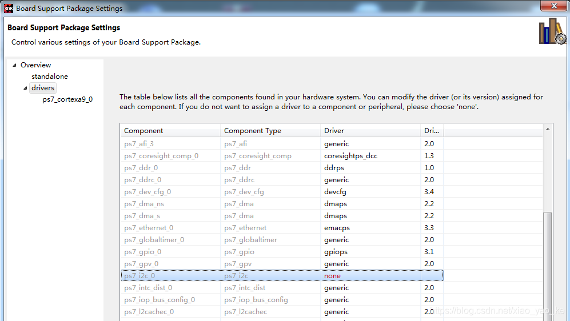This screenshot has height=321, width=570.
Task: Select the ps7_globaltimer_0 component
Action: point(170,240)
